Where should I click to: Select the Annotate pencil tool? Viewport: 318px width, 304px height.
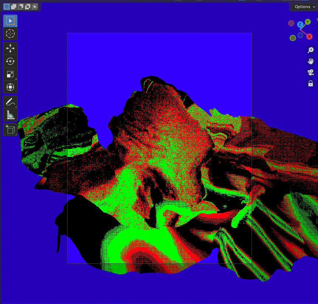10,102
